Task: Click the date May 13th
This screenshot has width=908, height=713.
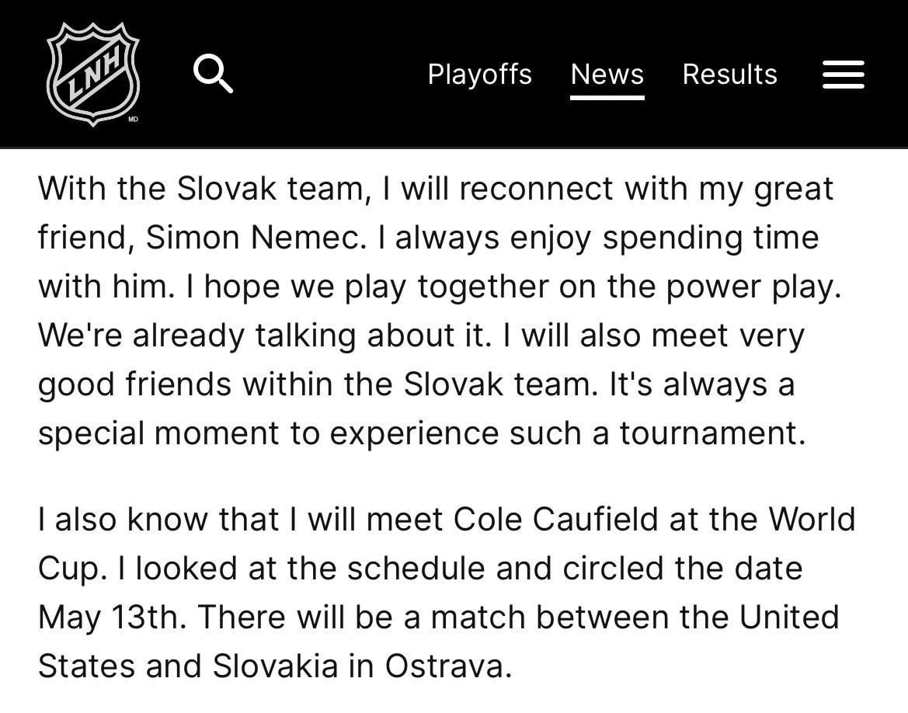Action: (x=113, y=617)
